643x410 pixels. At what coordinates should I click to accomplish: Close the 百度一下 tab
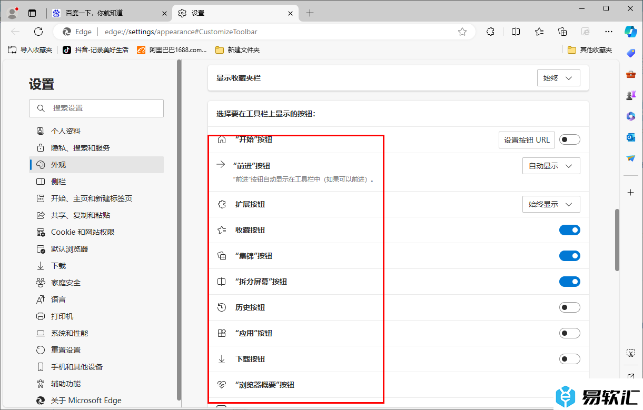coord(164,13)
